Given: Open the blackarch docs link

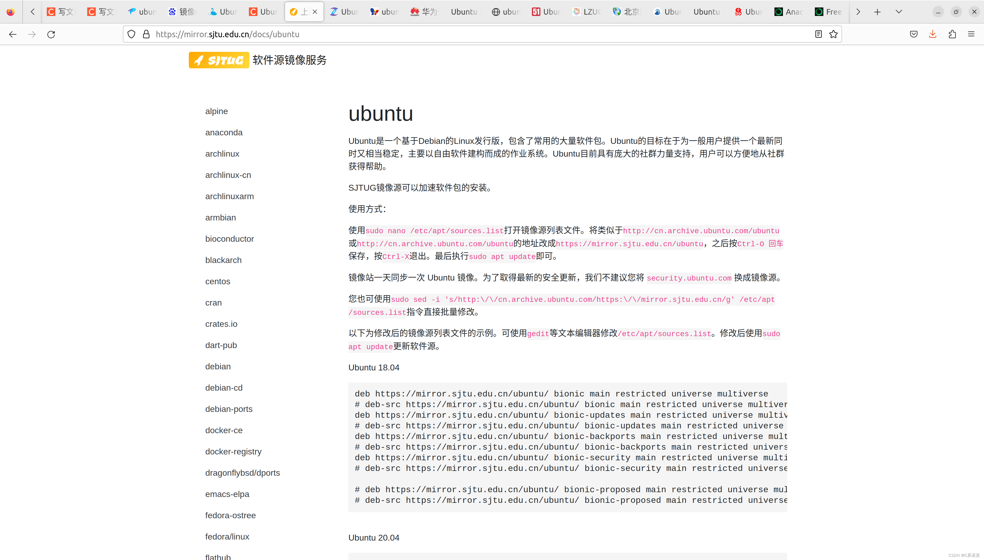Looking at the screenshot, I should tap(223, 260).
